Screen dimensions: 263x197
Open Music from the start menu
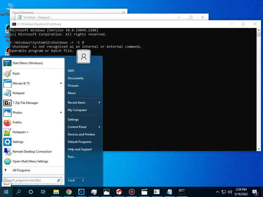72,93
